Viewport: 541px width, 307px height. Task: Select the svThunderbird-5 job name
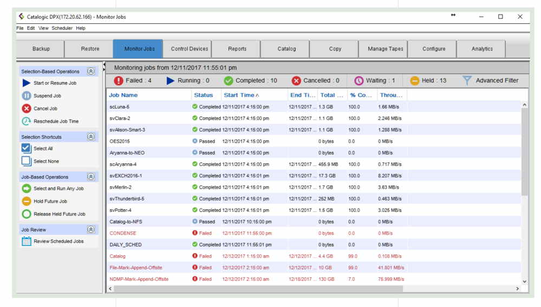[127, 198]
